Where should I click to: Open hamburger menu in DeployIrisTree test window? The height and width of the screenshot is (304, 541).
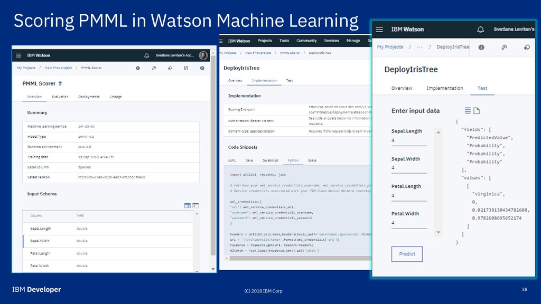[379, 30]
